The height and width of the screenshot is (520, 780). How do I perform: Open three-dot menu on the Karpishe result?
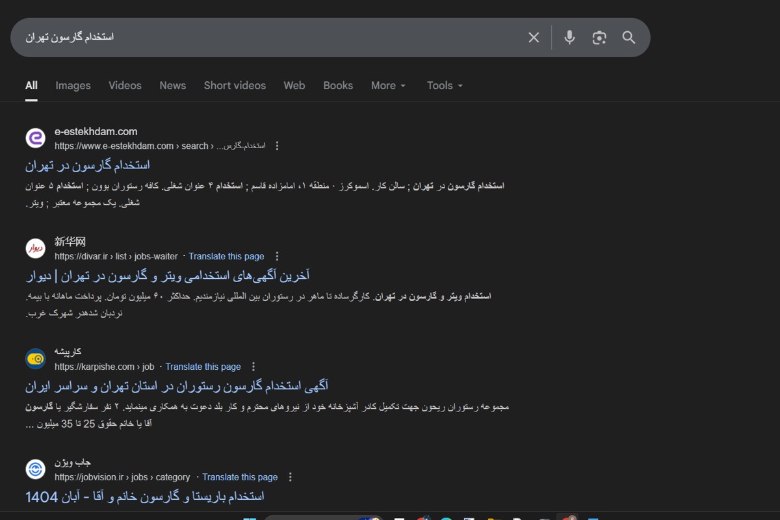[253, 366]
